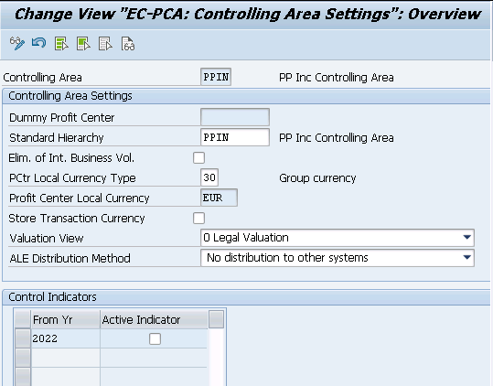Click the Select All icon in the toolbar

(x=61, y=44)
